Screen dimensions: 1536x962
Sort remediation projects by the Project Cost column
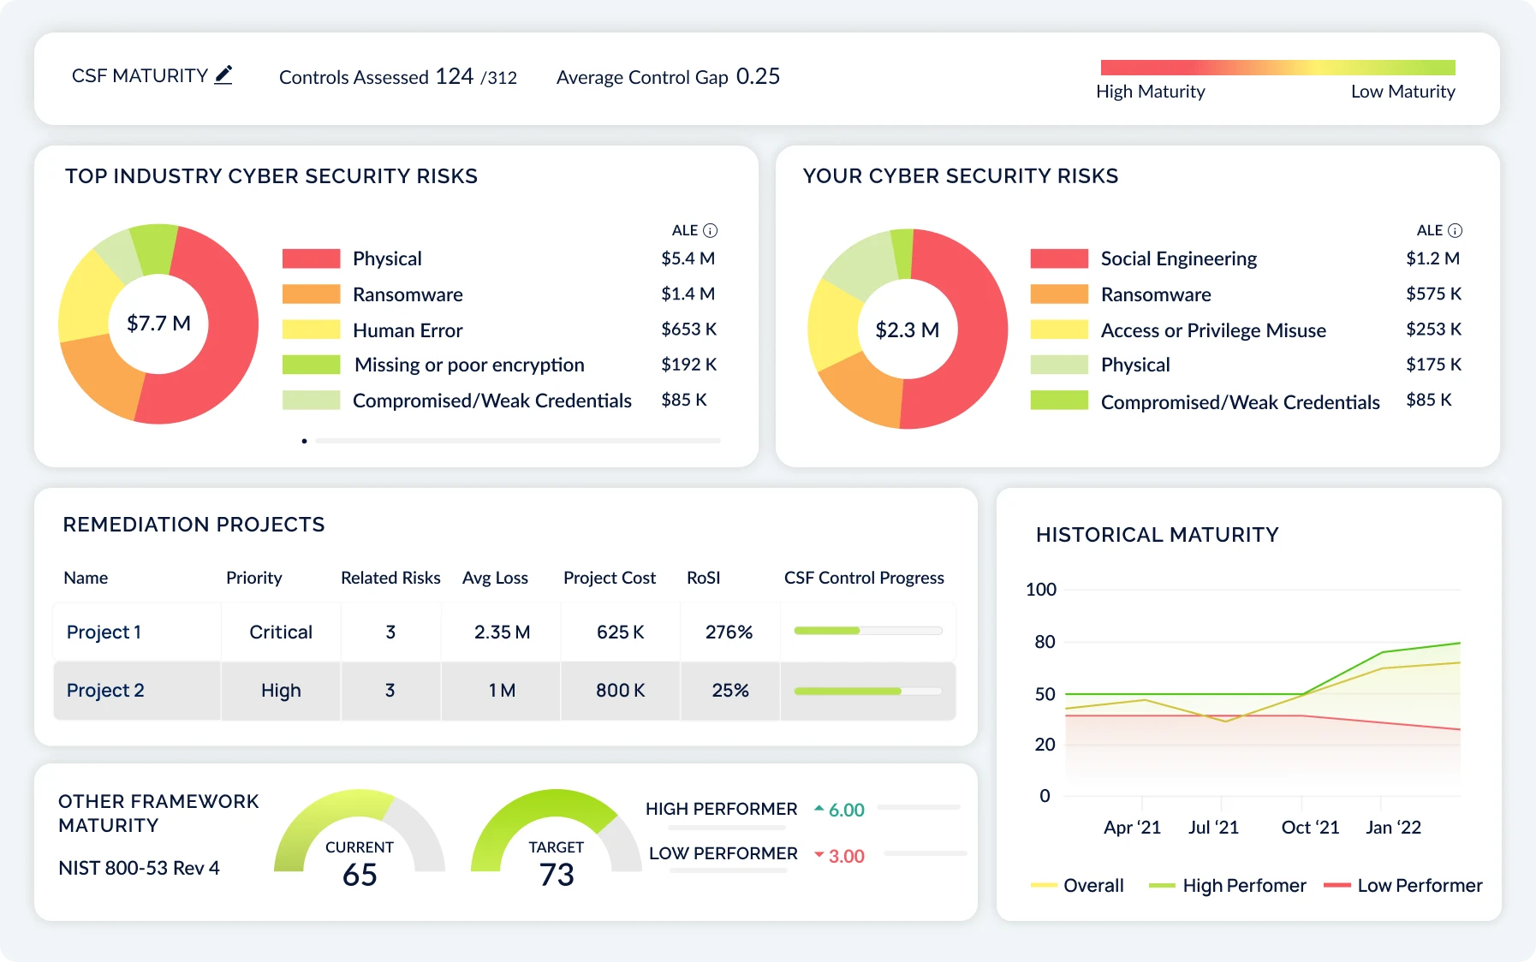point(609,578)
